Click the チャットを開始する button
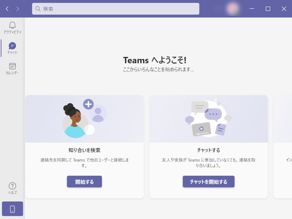This screenshot has height=219, width=292. [209, 181]
